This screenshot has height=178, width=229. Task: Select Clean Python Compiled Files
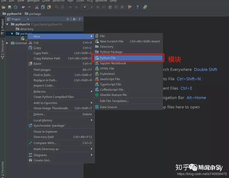pos(61,97)
